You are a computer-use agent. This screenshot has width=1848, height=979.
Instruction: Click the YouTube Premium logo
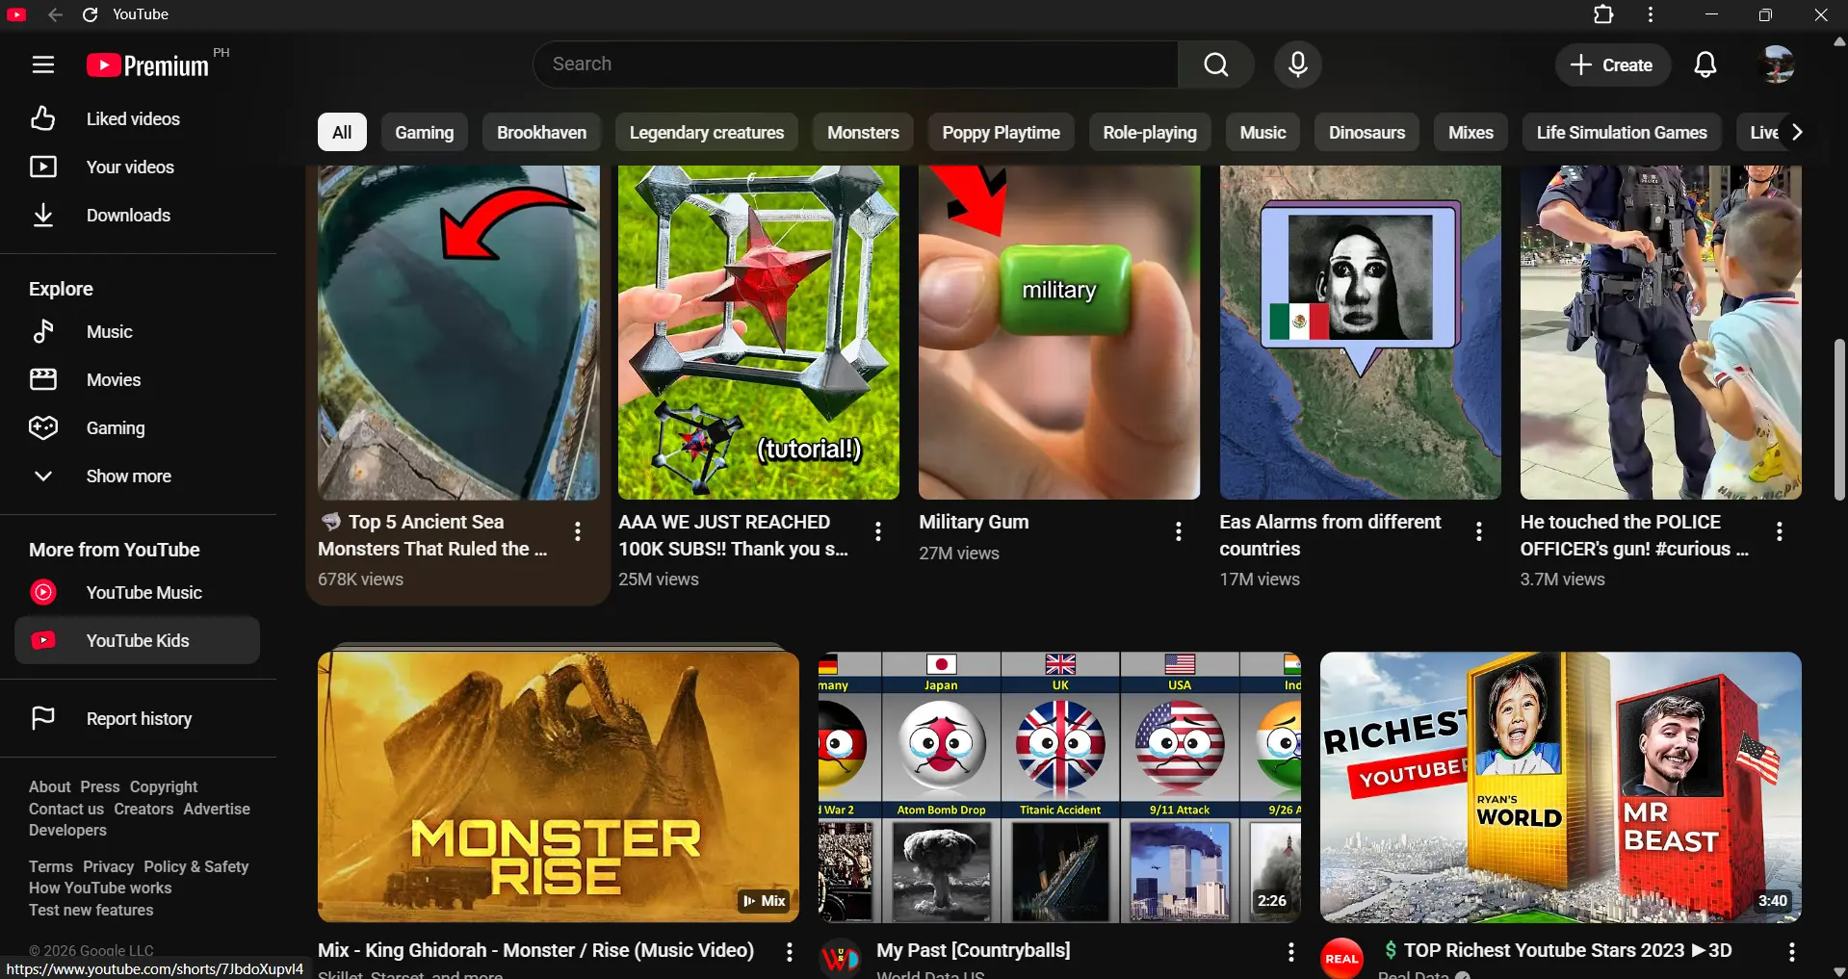pyautogui.click(x=148, y=64)
